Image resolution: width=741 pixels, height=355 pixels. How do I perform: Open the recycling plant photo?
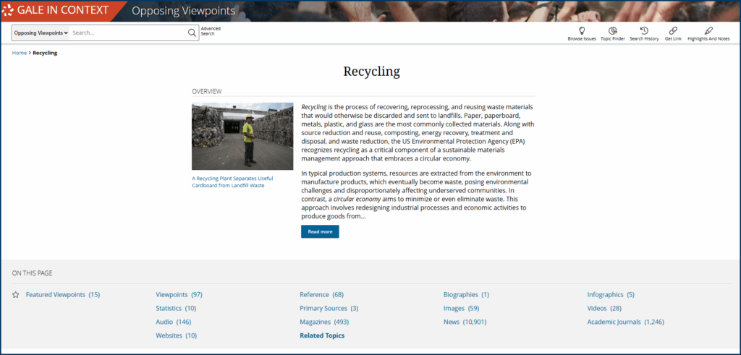[242, 137]
